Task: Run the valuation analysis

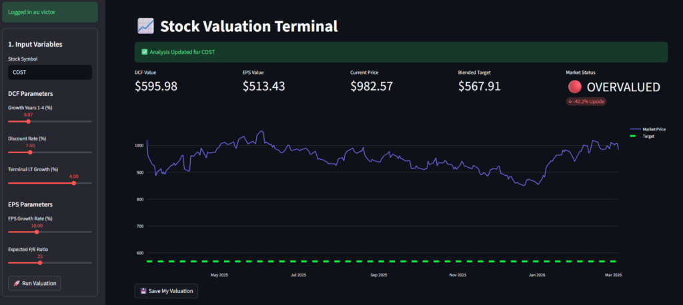Action: click(x=35, y=284)
